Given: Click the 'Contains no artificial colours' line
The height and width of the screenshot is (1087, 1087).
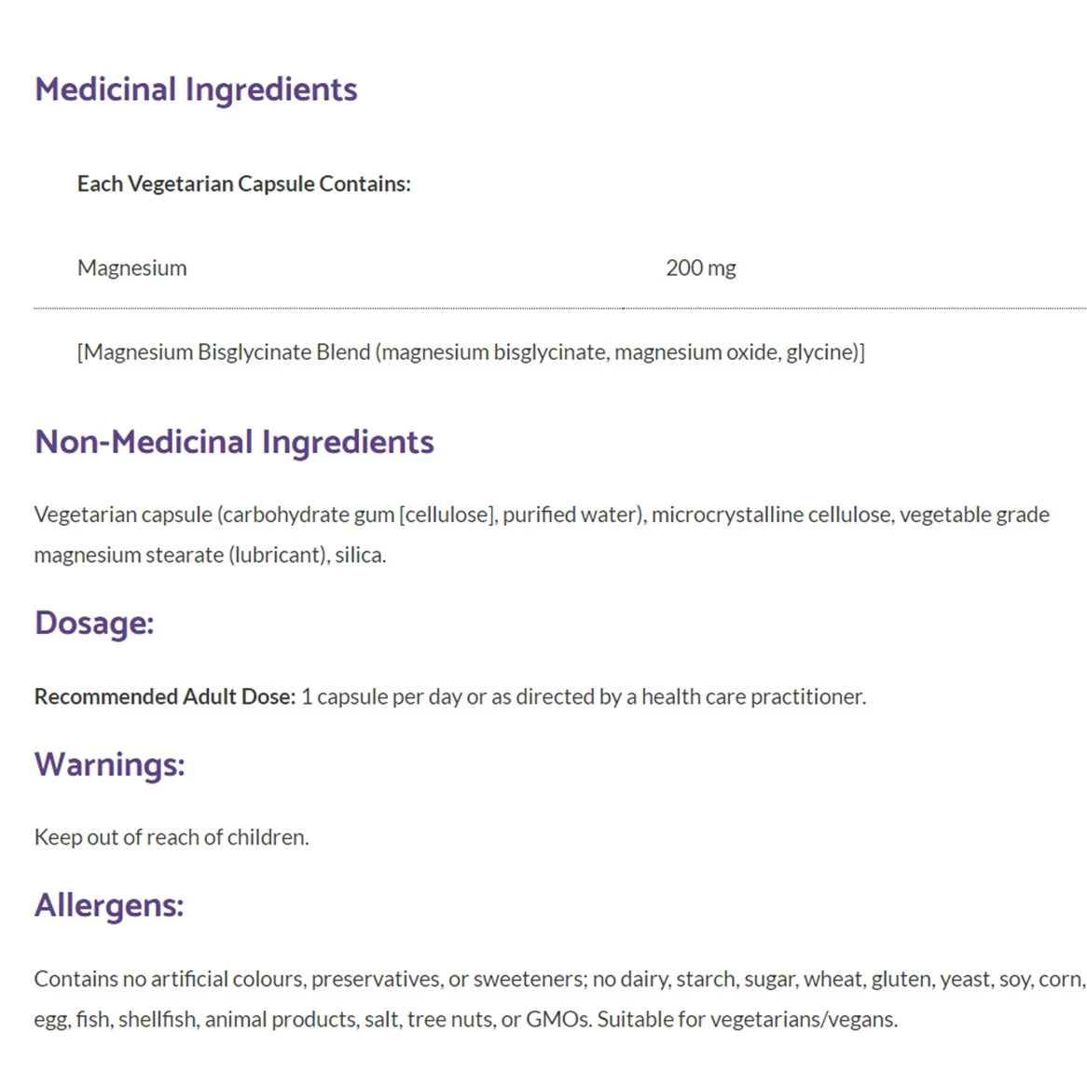Looking at the screenshot, I should [x=560, y=980].
